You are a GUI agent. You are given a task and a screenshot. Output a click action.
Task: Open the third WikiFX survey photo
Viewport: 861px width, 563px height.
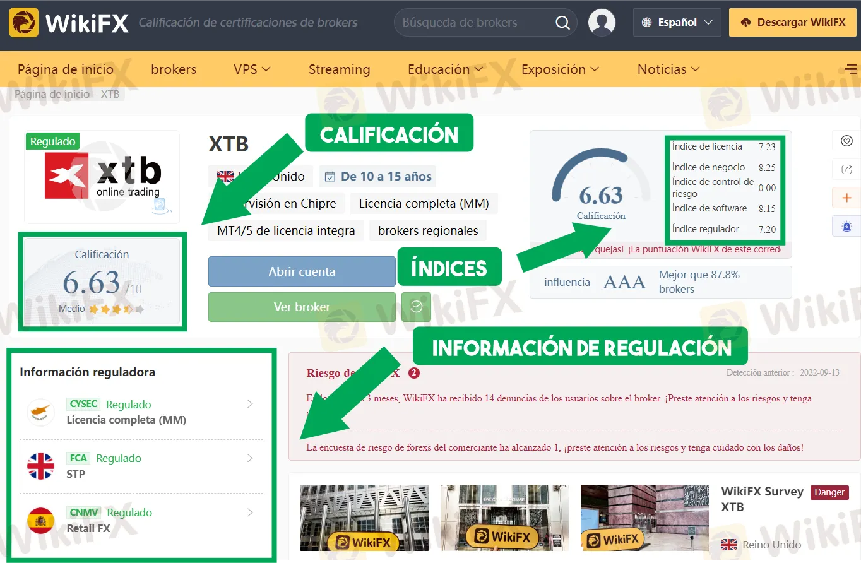644,519
